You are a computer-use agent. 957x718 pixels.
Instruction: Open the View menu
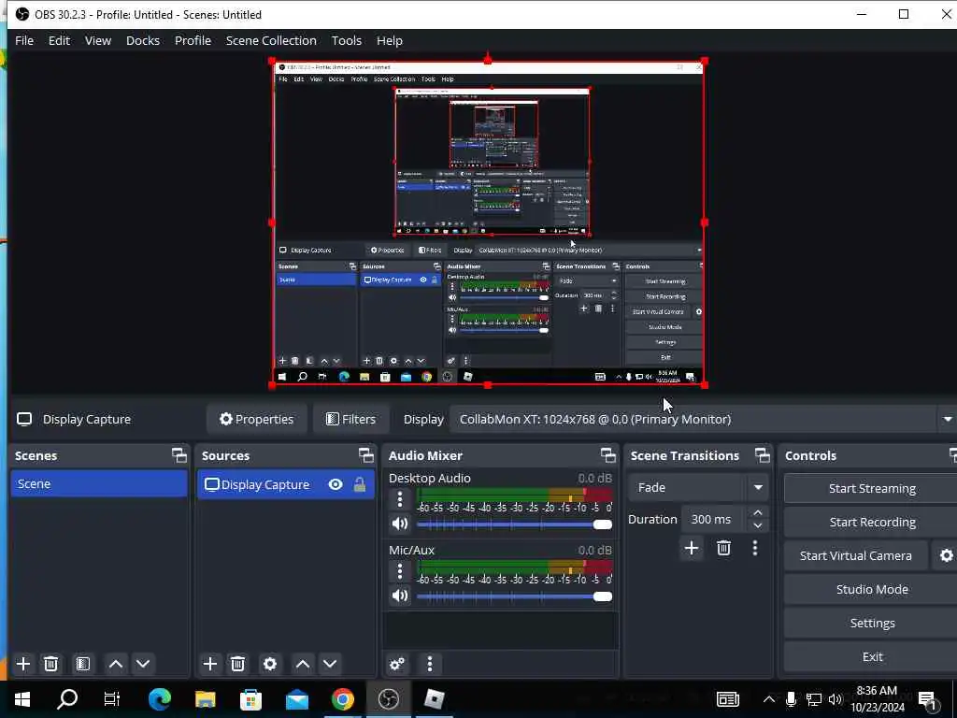pos(97,40)
